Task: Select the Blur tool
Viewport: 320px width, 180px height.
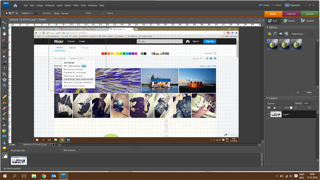Action: [x=4, y=143]
